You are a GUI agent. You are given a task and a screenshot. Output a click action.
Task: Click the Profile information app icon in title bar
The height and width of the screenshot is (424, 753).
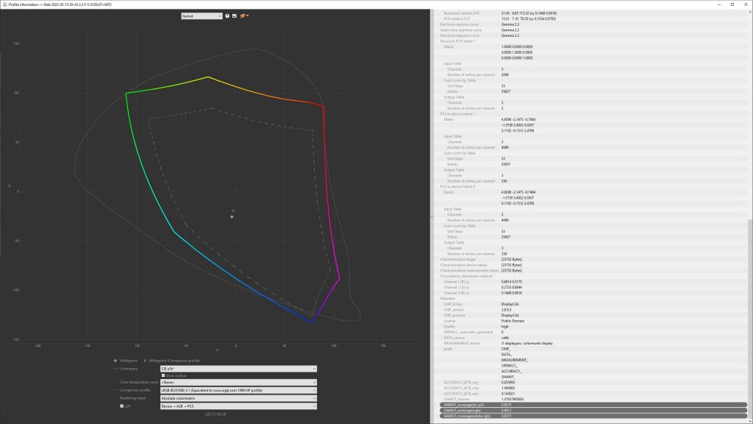pyautogui.click(x=4, y=4)
